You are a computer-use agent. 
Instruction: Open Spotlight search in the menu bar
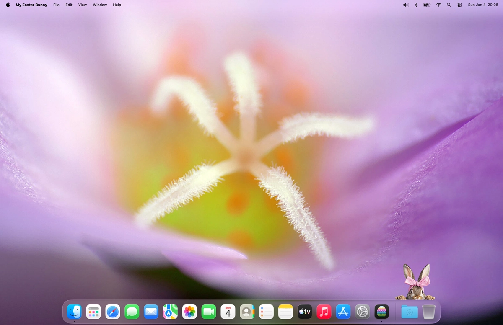449,5
